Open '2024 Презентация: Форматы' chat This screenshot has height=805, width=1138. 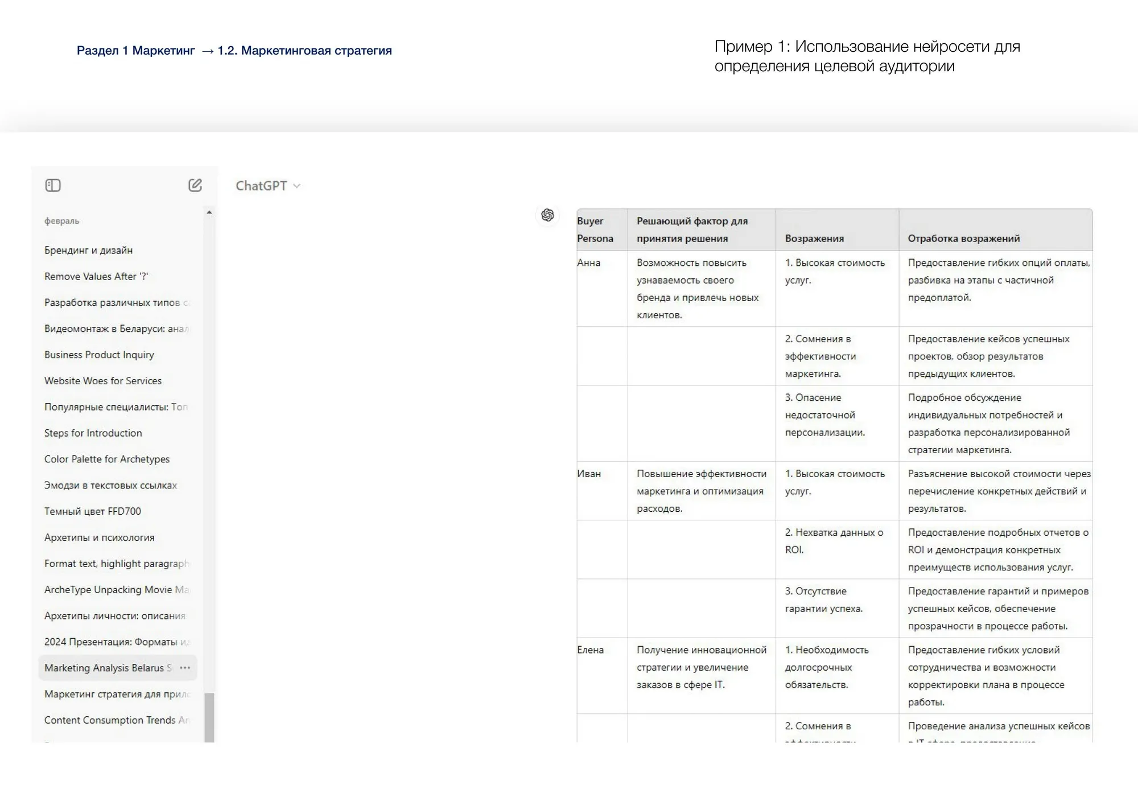117,642
